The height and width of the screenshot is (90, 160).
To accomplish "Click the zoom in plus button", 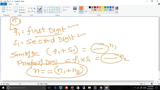I will [x=159, y=84].
